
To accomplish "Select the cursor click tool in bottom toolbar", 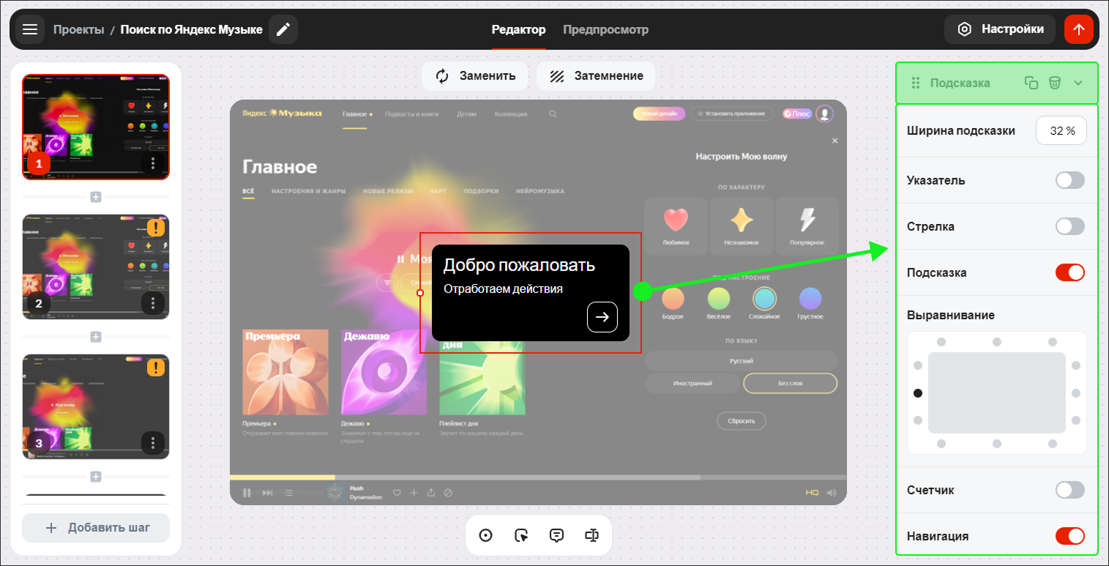I will [521, 535].
